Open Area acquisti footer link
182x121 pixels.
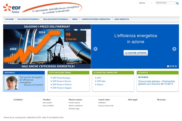pos(47,103)
